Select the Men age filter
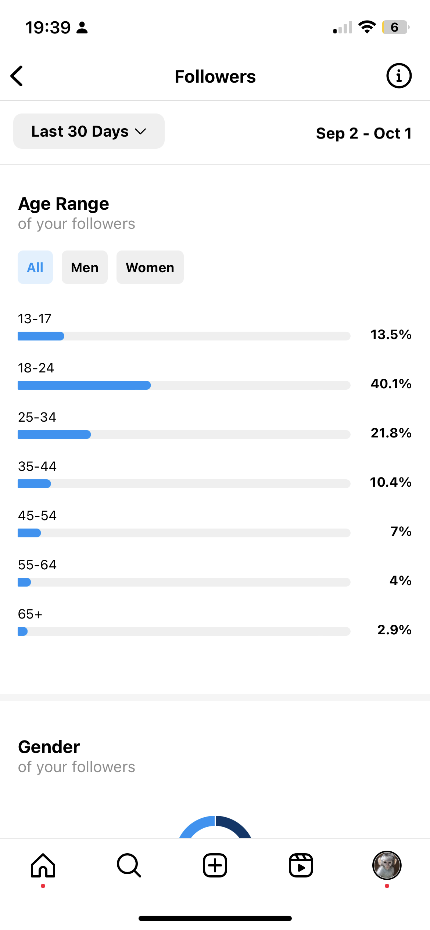Viewport: 430px width, 930px height. pos(85,267)
